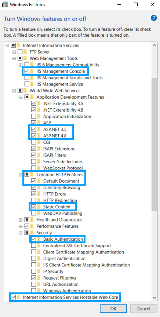Select the IIS Management Scripts and Tools text
The image size is (160, 317).
point(69,78)
